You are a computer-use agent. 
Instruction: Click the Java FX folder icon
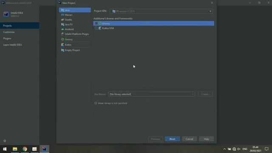62,25
